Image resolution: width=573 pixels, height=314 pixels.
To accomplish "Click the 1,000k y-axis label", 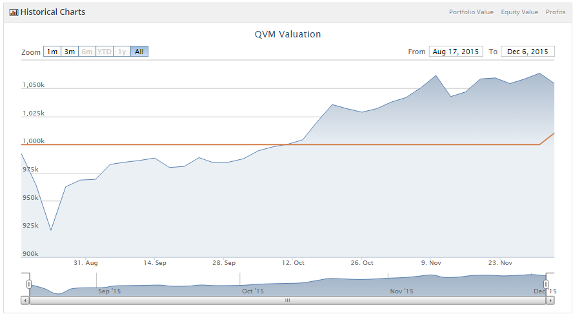I will coord(34,141).
